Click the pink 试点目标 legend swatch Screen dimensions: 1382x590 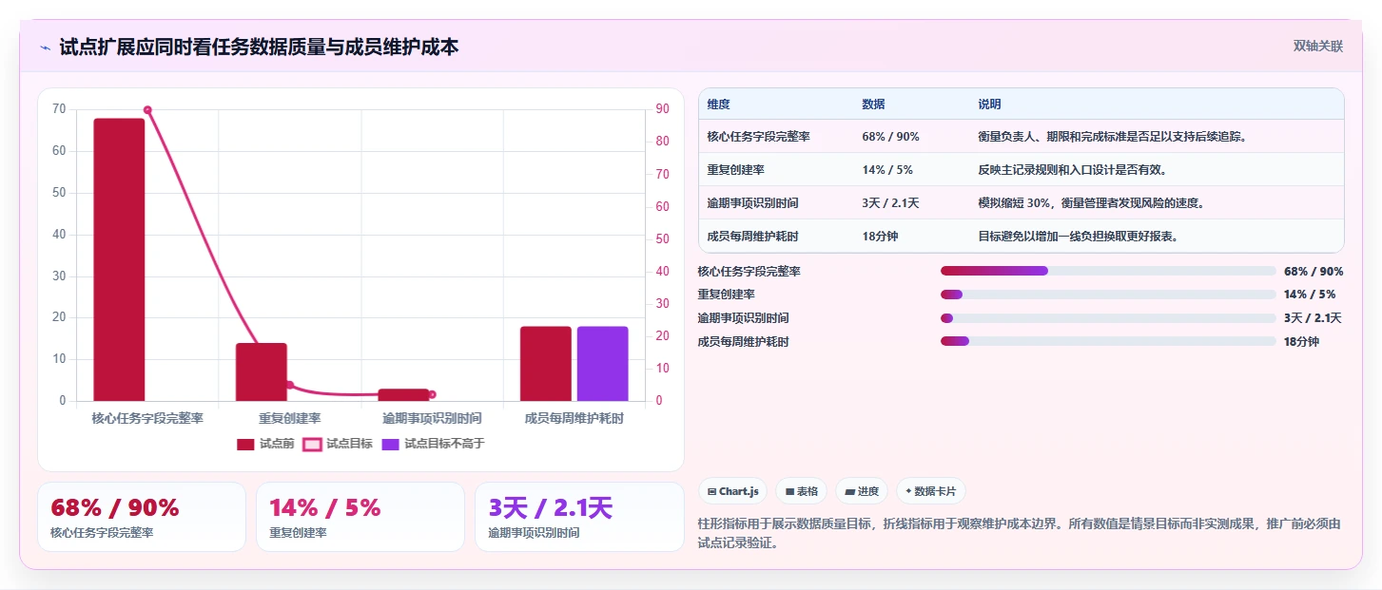coord(312,444)
